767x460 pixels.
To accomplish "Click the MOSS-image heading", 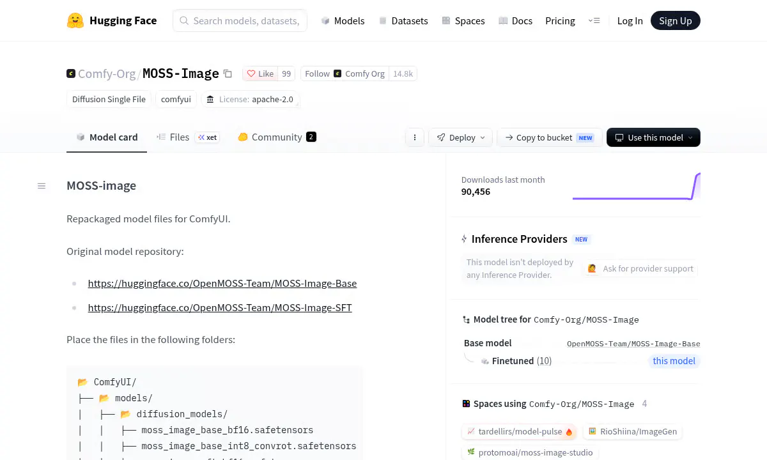I will tap(101, 186).
